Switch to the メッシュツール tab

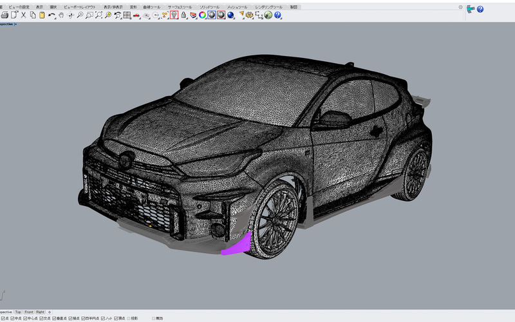[x=238, y=6]
